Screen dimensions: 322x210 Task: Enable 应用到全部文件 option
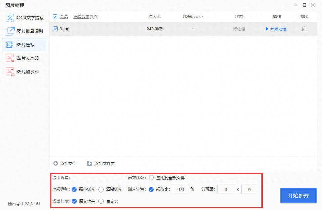[x=151, y=178]
